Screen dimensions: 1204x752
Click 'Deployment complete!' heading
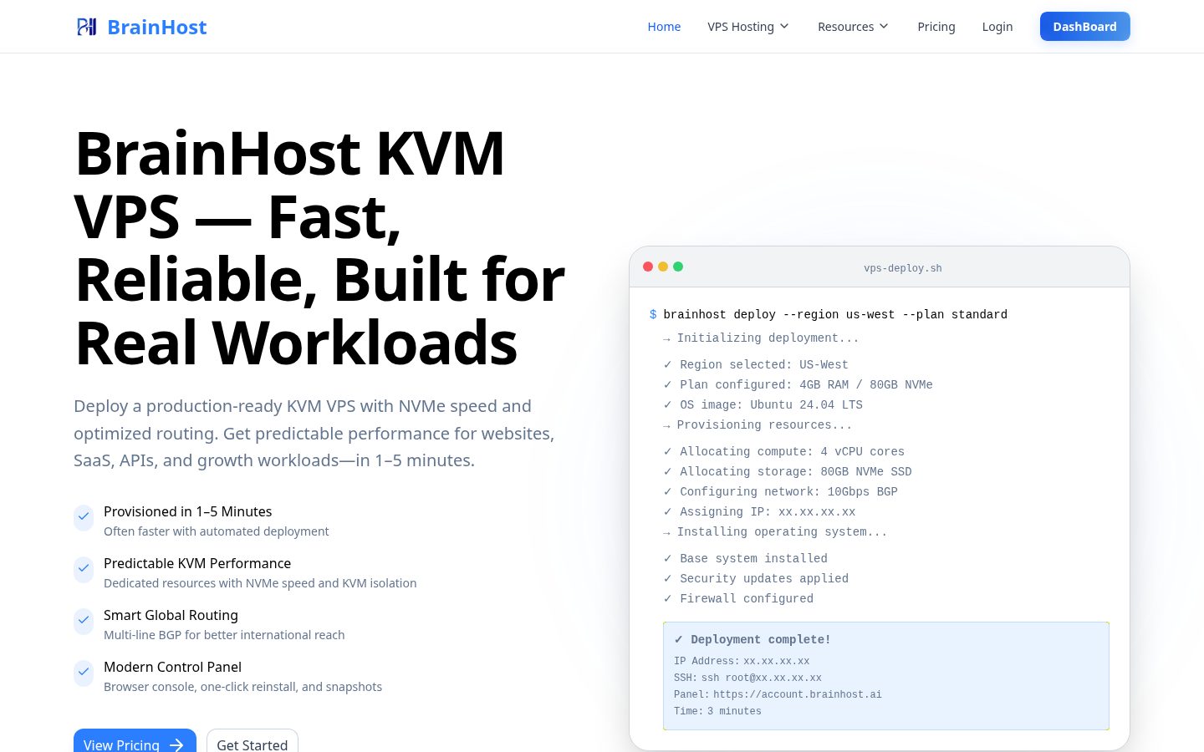pos(752,639)
